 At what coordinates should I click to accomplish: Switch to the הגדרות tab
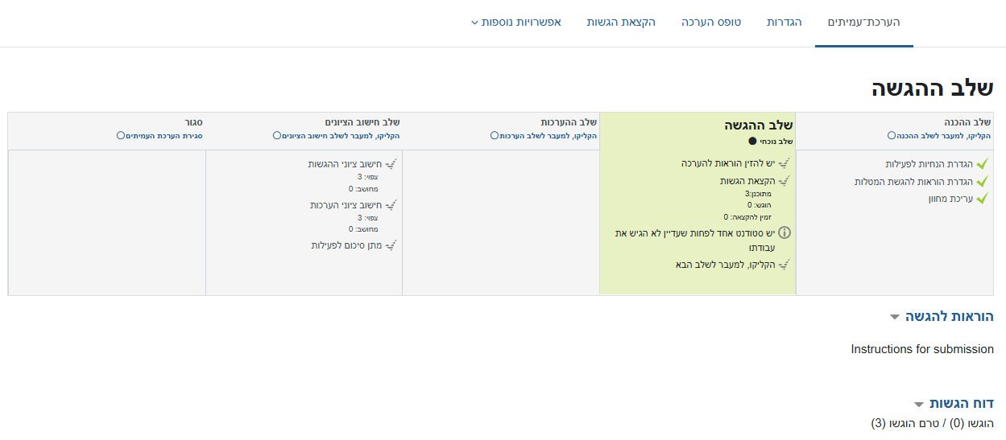(x=784, y=22)
